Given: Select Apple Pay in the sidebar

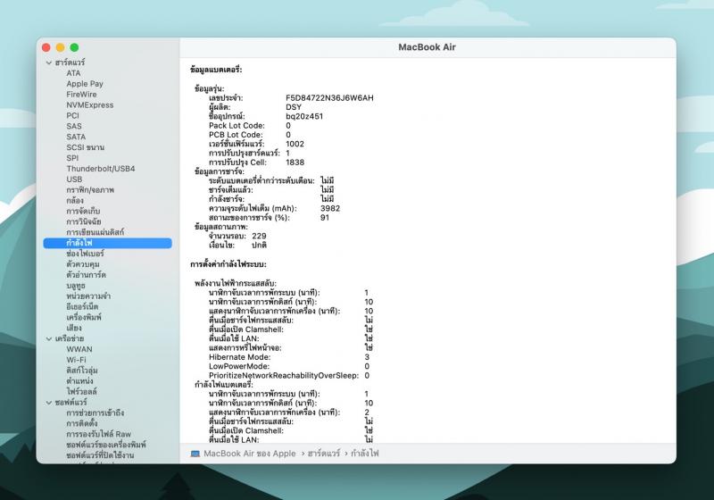Looking at the screenshot, I should click(x=85, y=84).
